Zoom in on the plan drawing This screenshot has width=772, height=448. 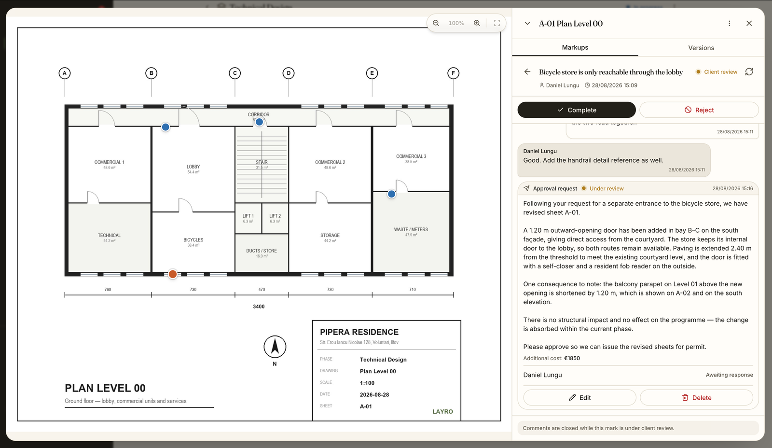pos(477,23)
